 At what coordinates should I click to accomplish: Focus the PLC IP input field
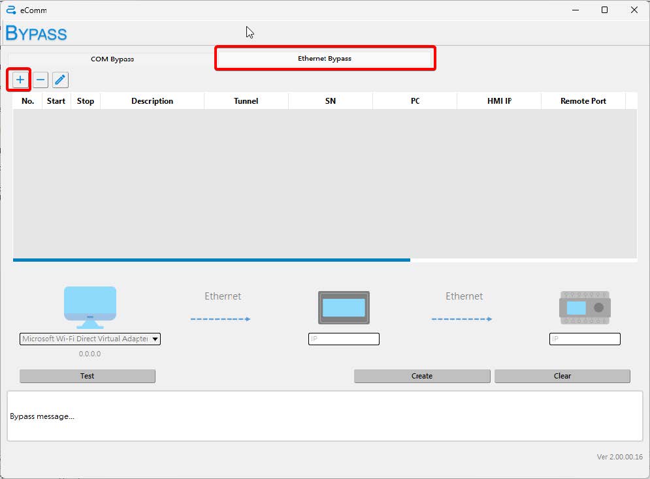[585, 339]
